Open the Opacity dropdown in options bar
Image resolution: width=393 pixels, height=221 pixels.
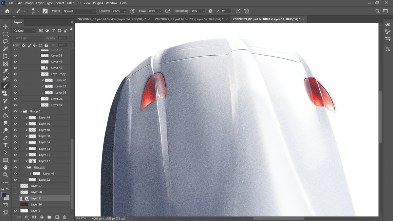126,11
